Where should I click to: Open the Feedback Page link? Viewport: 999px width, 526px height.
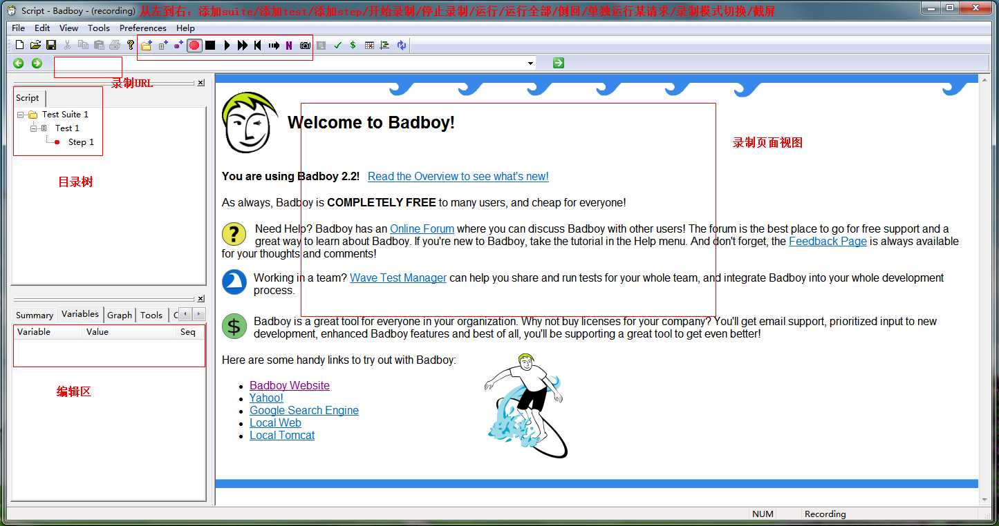pos(828,242)
